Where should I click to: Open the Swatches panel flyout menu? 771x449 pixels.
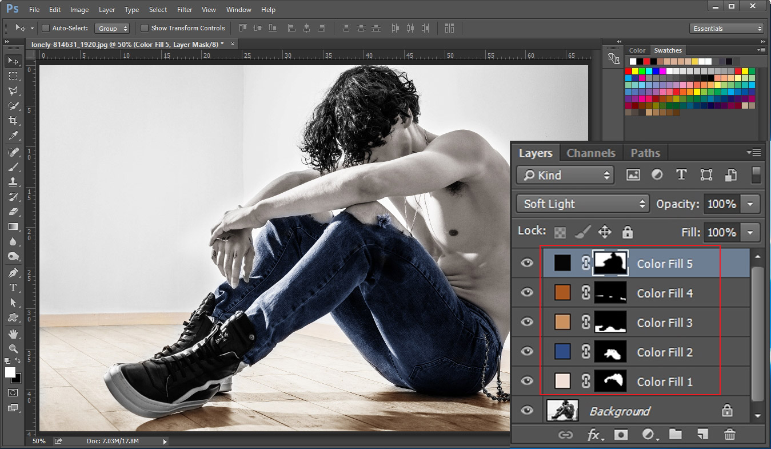tap(760, 50)
